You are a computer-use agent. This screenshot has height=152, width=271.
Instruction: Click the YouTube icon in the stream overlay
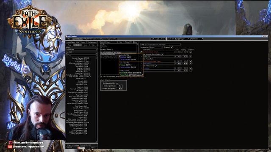pyautogui.click(x=10, y=147)
